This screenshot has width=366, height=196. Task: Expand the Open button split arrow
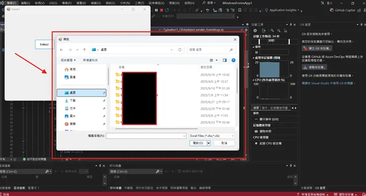(209, 143)
